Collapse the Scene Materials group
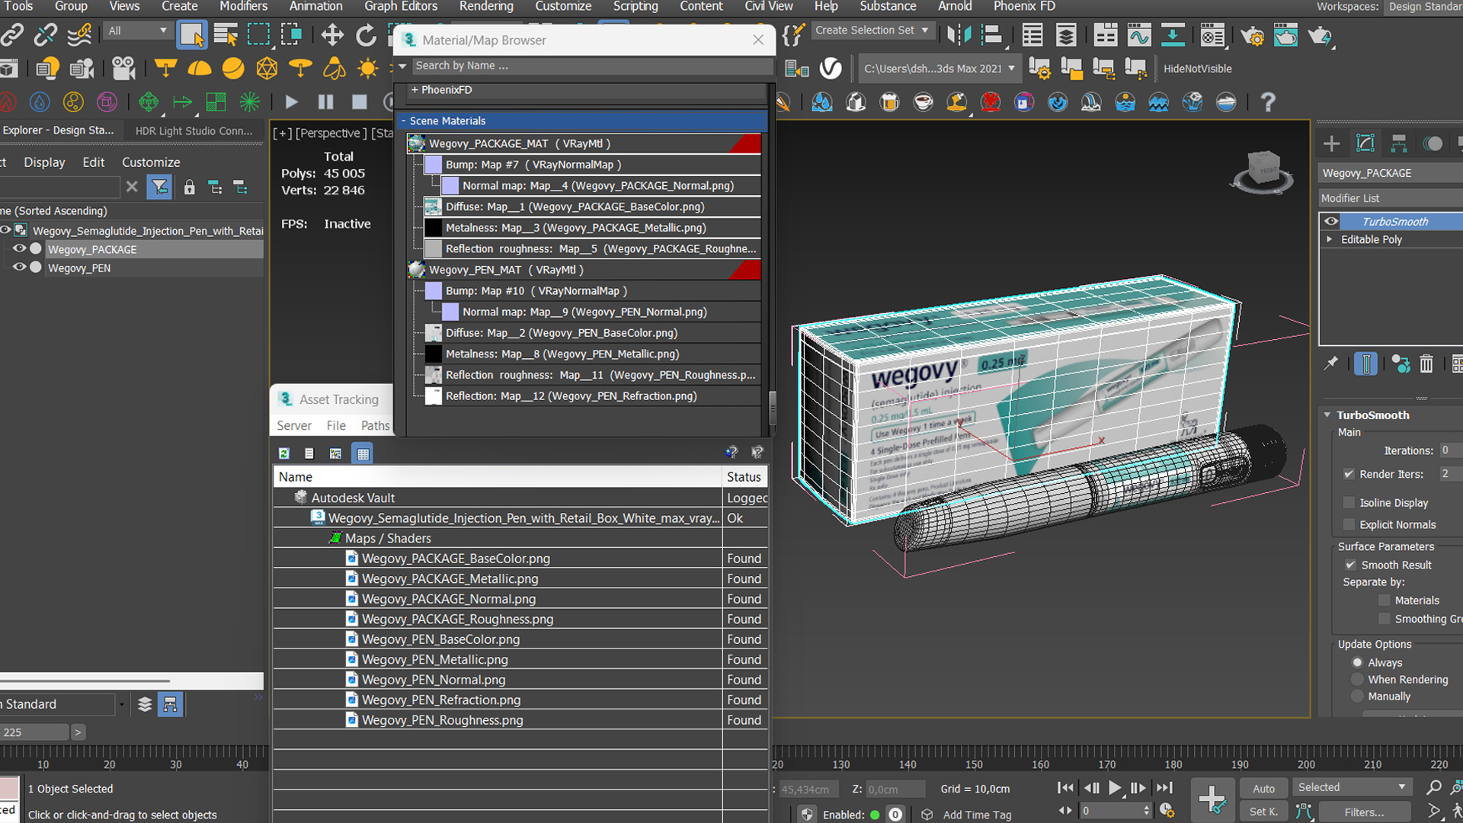This screenshot has height=823, width=1463. pos(404,121)
